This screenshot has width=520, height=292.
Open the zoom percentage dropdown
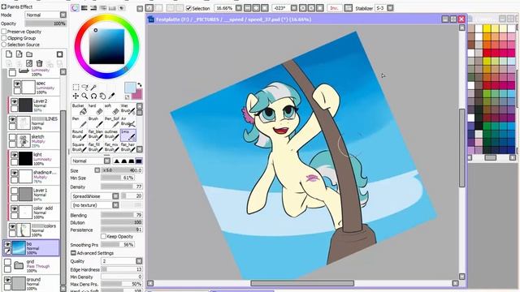point(238,8)
